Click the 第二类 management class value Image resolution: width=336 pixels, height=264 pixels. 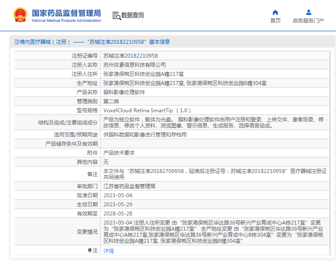(x=111, y=101)
